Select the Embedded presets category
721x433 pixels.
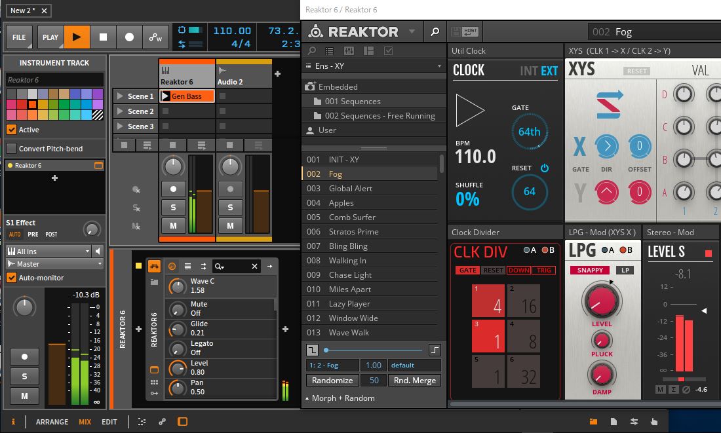(332, 86)
